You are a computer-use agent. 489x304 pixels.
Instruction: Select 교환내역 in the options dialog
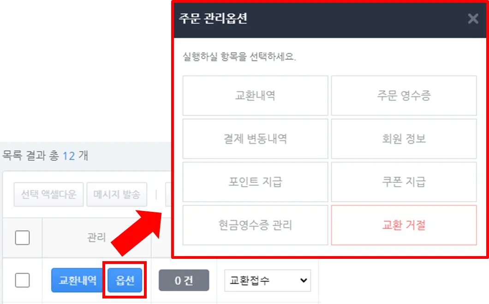point(255,96)
